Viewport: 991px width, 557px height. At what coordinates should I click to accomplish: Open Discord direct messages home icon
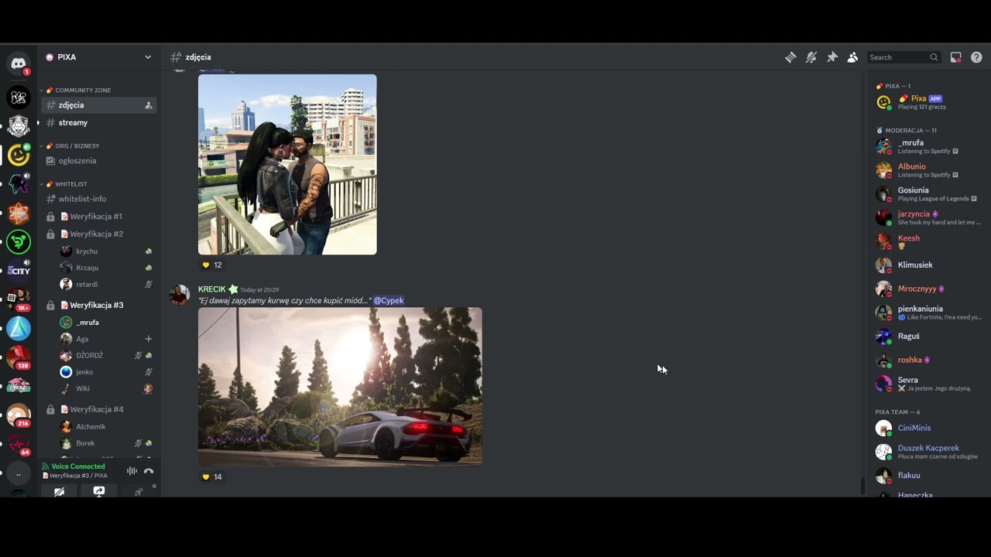19,63
